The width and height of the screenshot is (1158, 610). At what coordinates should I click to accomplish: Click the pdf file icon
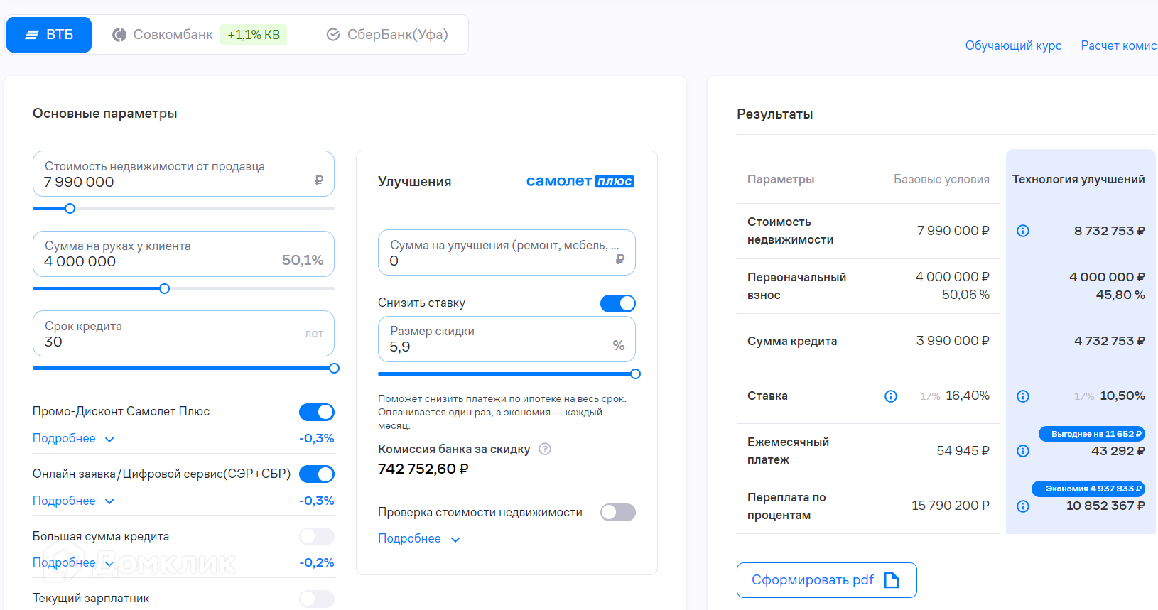coord(892,580)
